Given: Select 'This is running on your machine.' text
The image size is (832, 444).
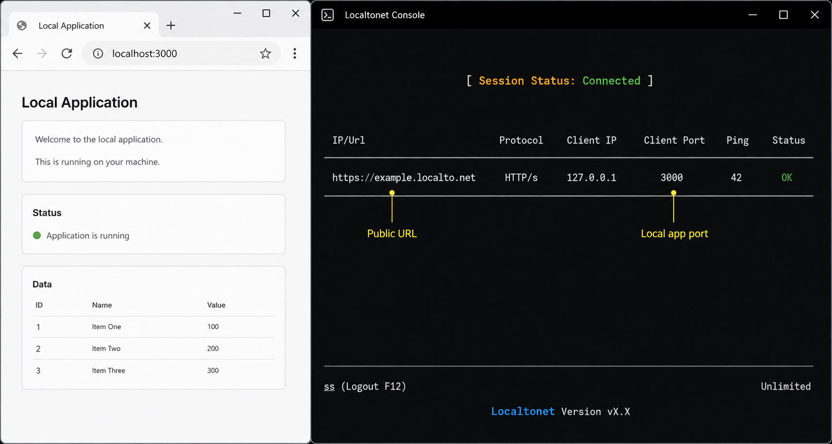Looking at the screenshot, I should click(x=97, y=162).
